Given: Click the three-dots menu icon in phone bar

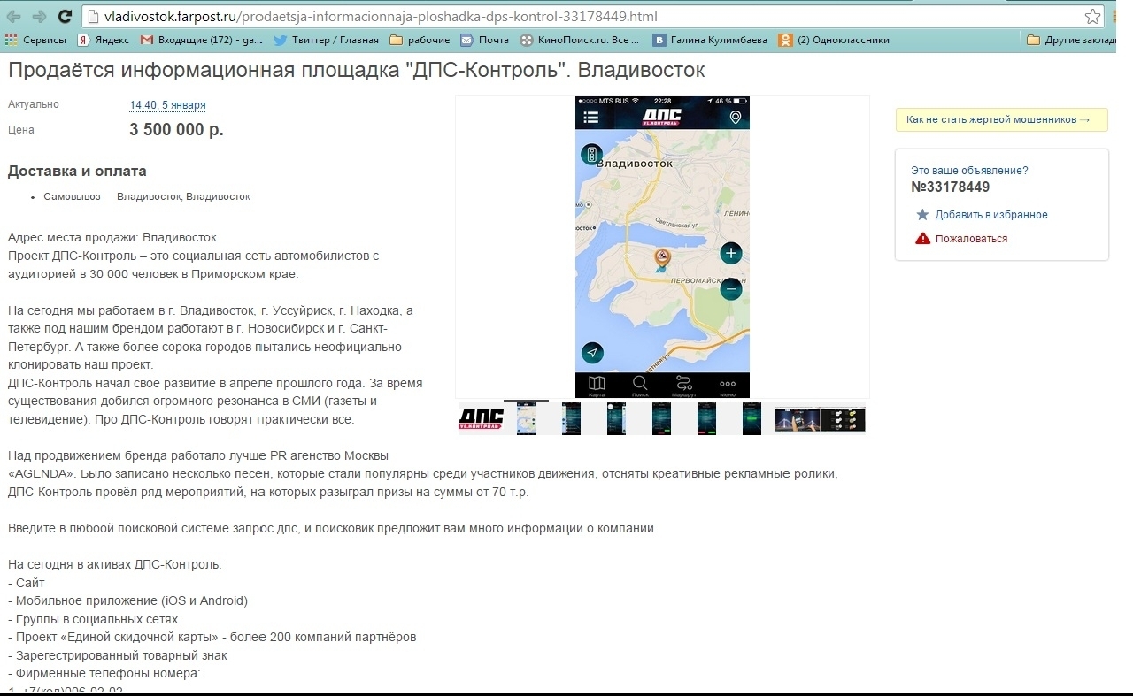Looking at the screenshot, I should [x=728, y=385].
